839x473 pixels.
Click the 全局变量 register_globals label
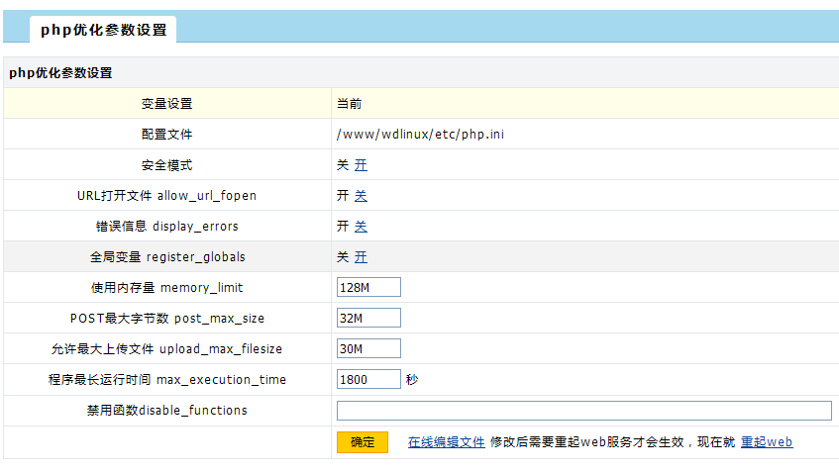coord(167,257)
